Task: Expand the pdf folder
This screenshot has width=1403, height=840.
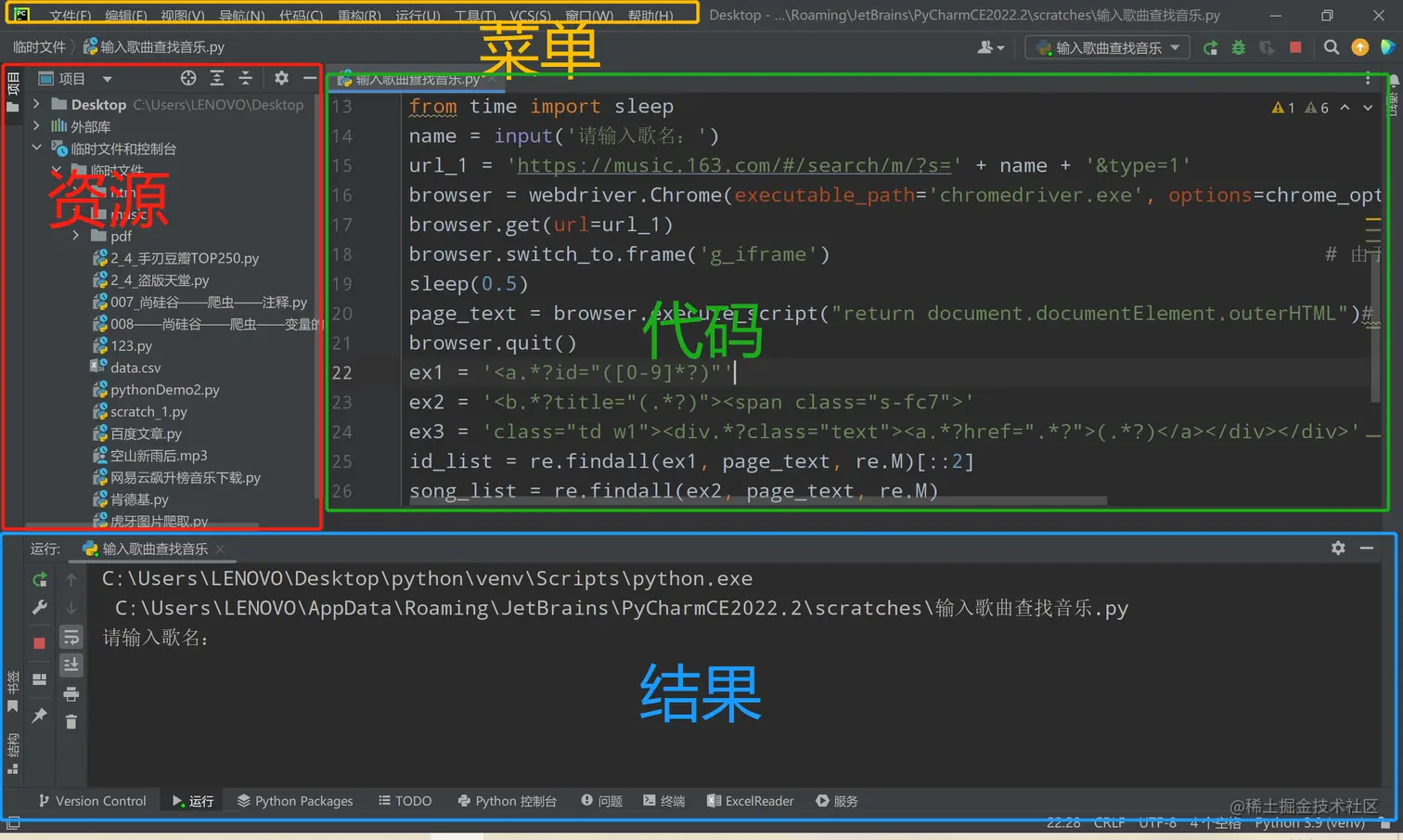Action: (76, 236)
